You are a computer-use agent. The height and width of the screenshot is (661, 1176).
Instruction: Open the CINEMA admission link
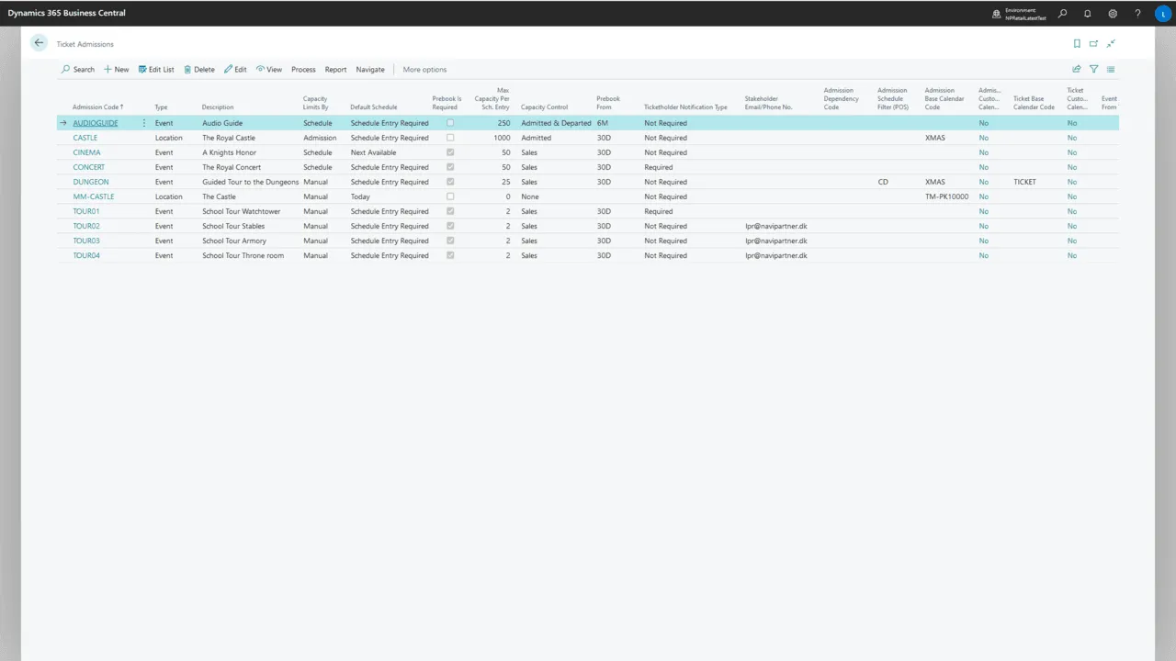[87, 152]
